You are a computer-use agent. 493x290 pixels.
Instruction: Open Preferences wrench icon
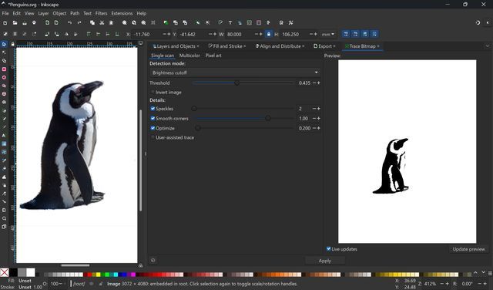tap(291, 22)
